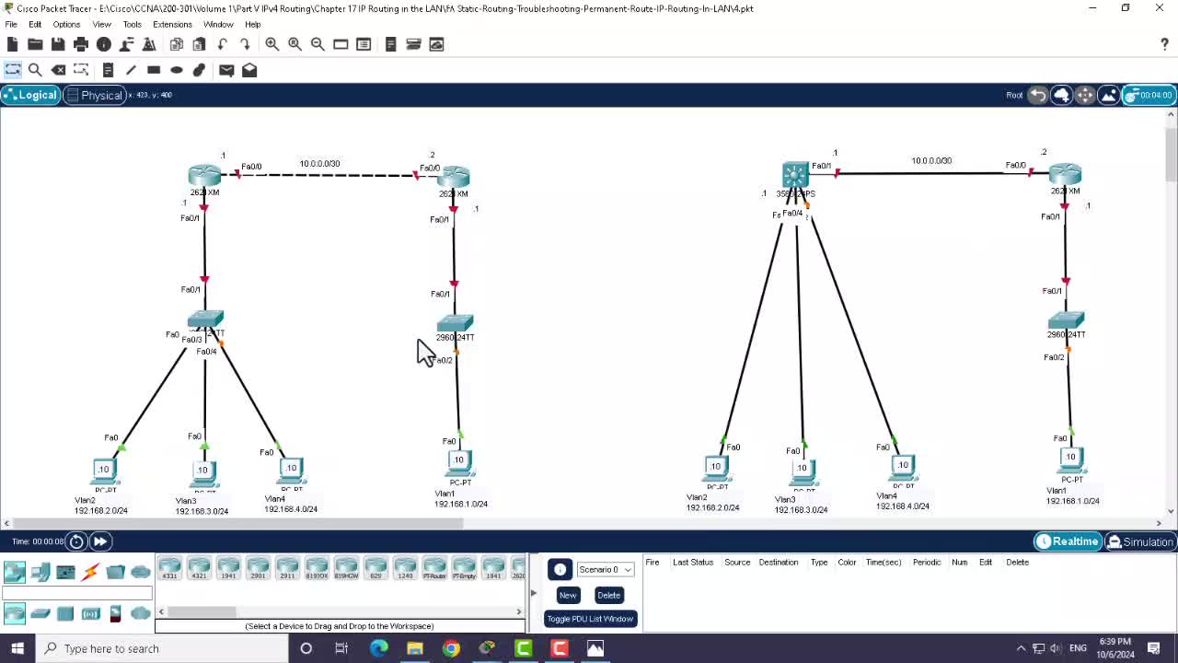
Task: Switch to Realtime mode
Action: [1068, 541]
